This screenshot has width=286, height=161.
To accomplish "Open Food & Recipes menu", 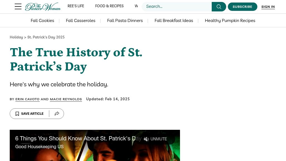I will point(109,6).
